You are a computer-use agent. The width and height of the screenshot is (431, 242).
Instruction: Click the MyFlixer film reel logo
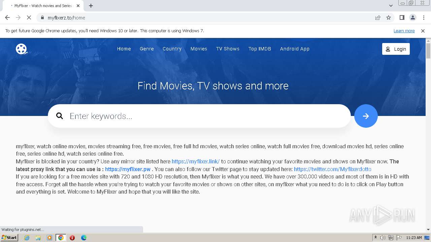coord(22,49)
